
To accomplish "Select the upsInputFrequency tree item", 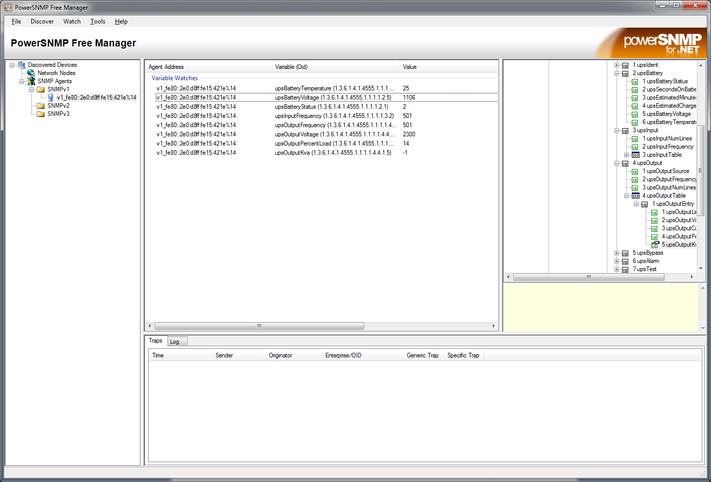I will 668,147.
